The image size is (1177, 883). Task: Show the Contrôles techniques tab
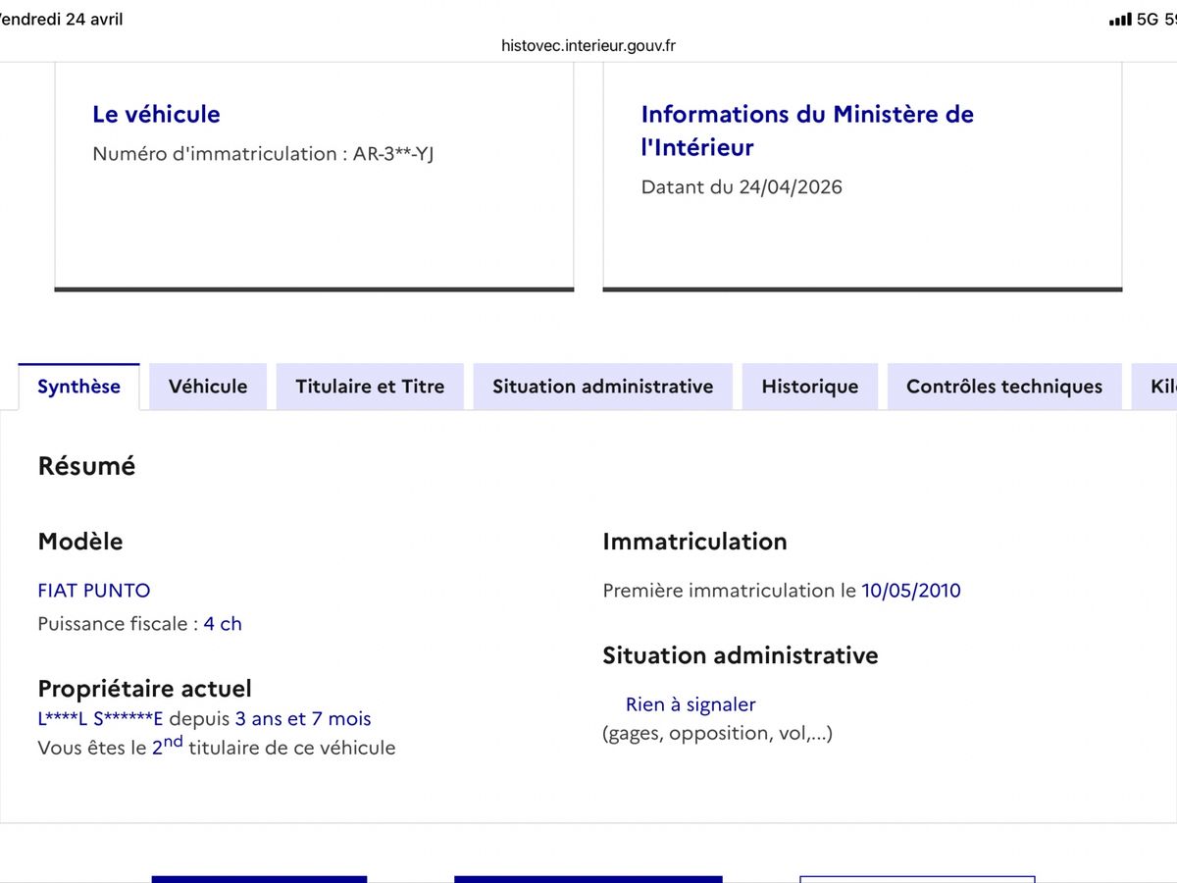1004,387
